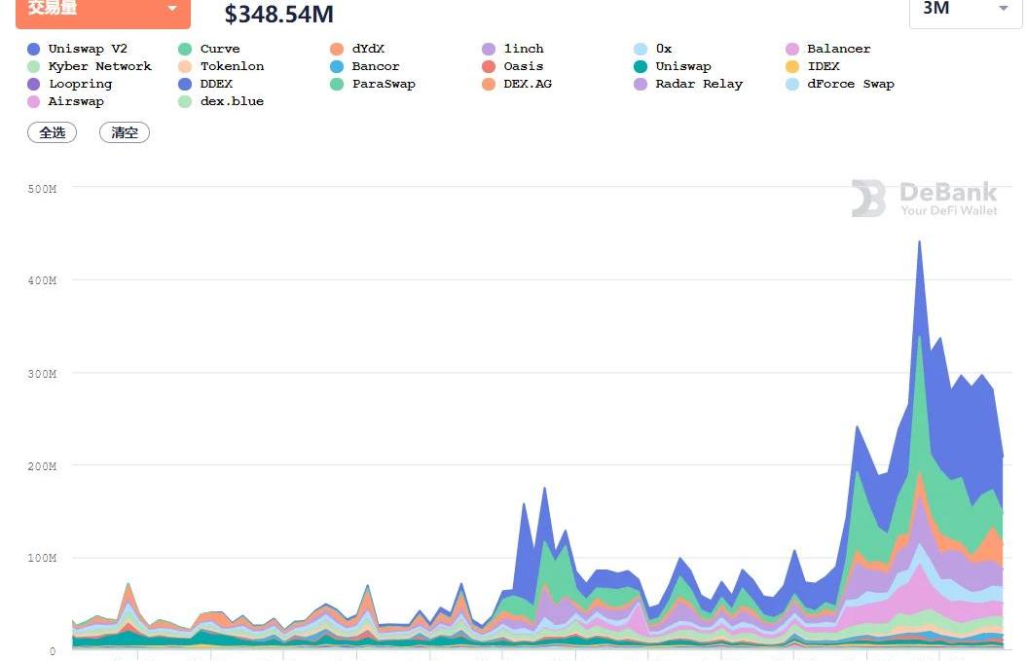Toggle dYdX series in legend
This screenshot has height=661, width=1026.
[x=357, y=49]
